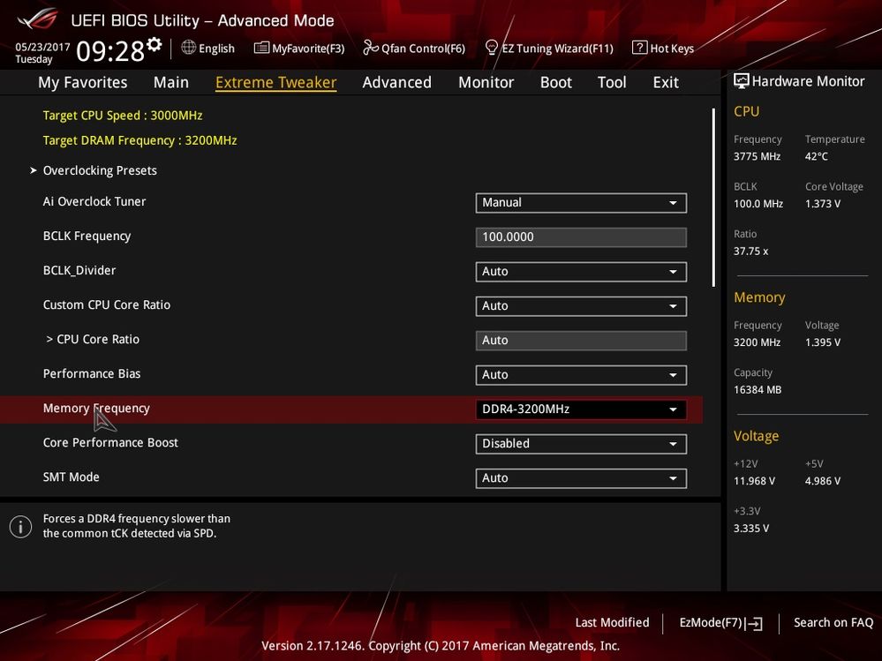Open SMT Mode dropdown
The width and height of the screenshot is (882, 661).
[581, 477]
